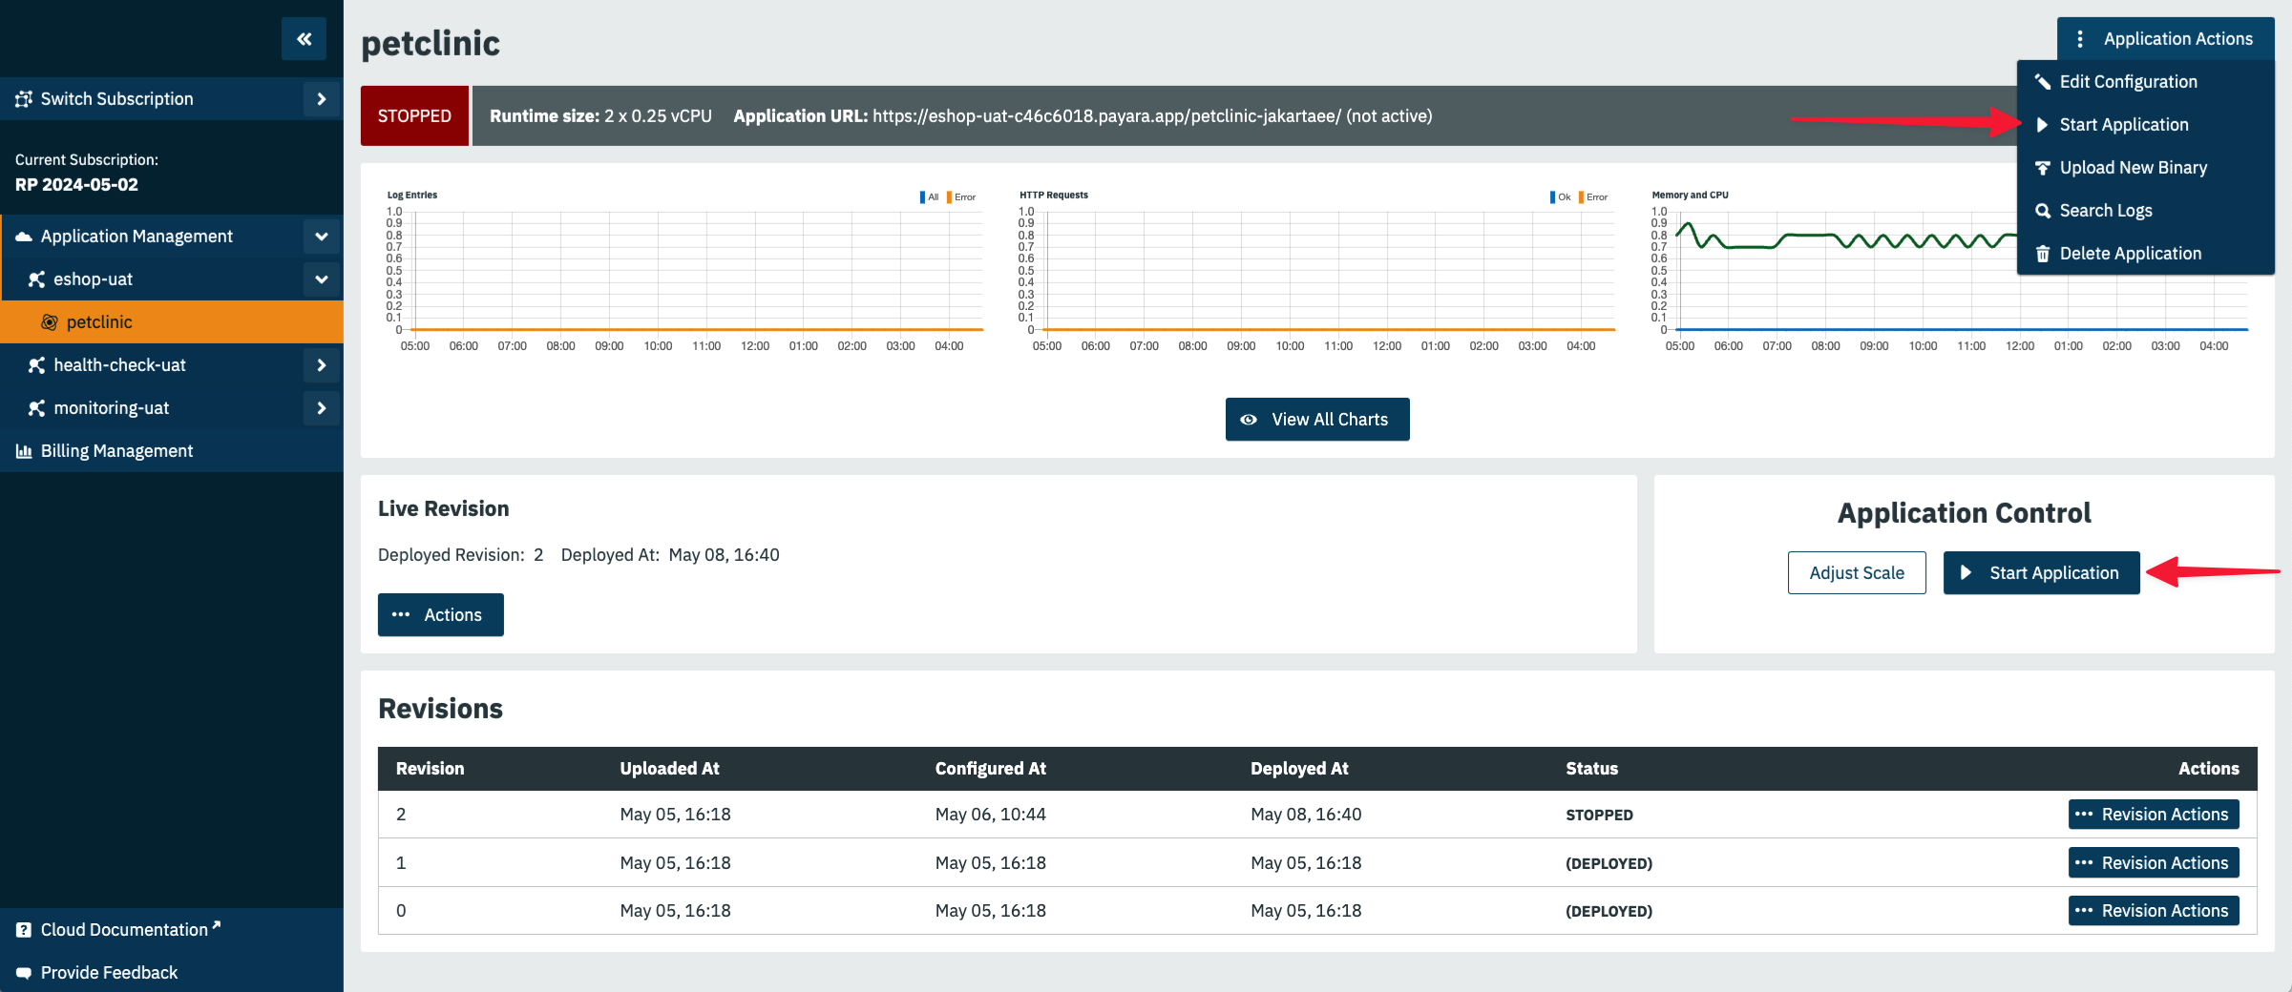
Task: Select Start Application from the actions menu
Action: point(2123,125)
